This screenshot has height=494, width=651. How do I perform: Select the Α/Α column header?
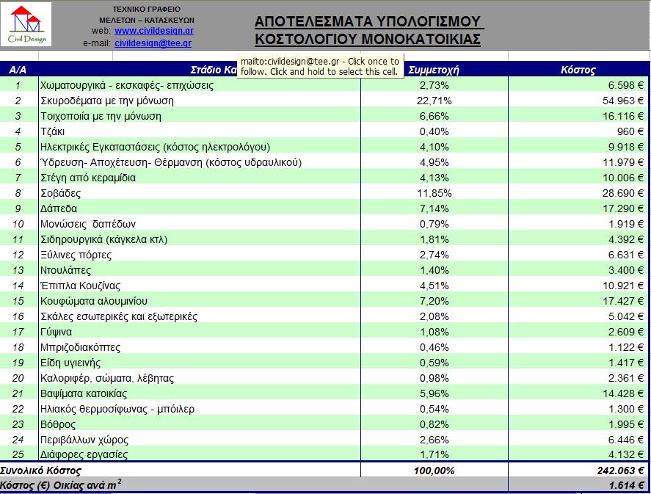pyautogui.click(x=18, y=70)
